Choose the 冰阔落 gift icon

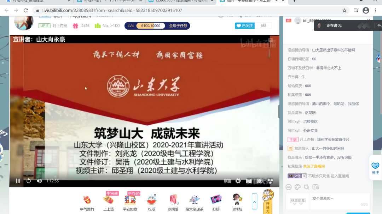tap(173, 200)
